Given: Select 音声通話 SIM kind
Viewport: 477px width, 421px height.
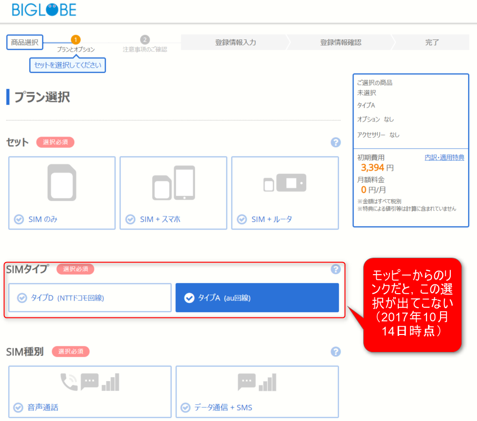Looking at the screenshot, I should pos(90,392).
